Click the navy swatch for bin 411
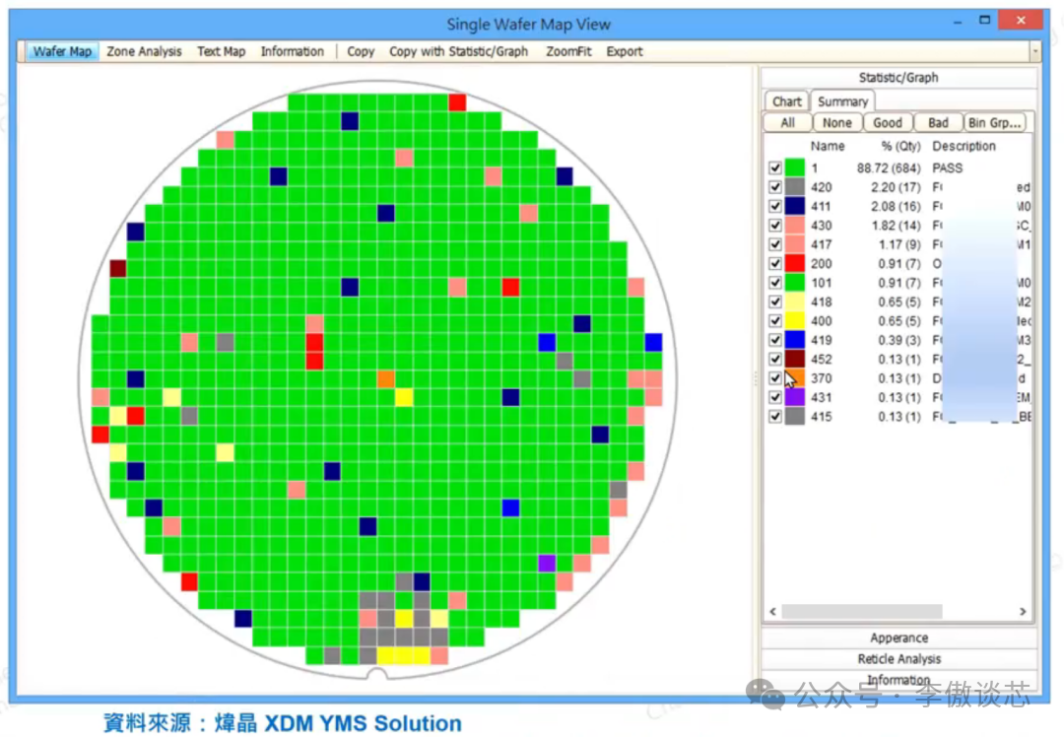 coord(795,206)
